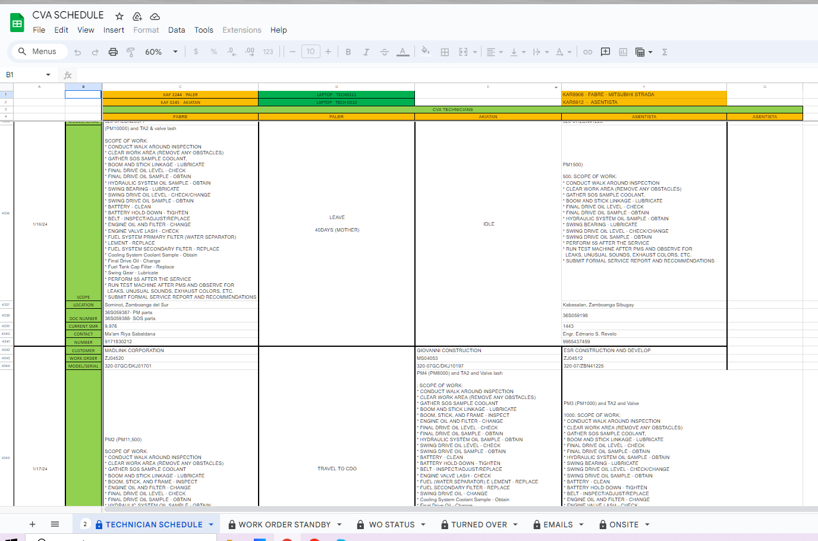Select the GIOVANNI CONSTRUCTION customer cell
Screen dimensions: 818x541
pyautogui.click(x=488, y=351)
